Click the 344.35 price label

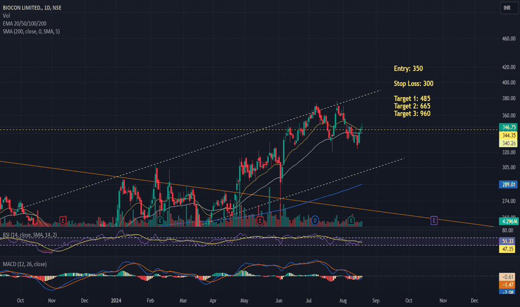pos(508,136)
